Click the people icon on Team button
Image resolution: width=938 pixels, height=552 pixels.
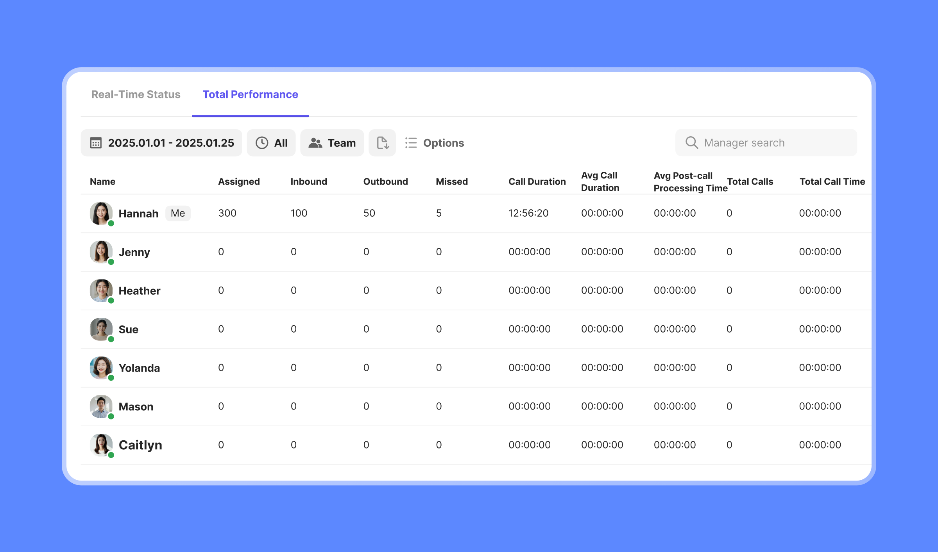pos(315,143)
